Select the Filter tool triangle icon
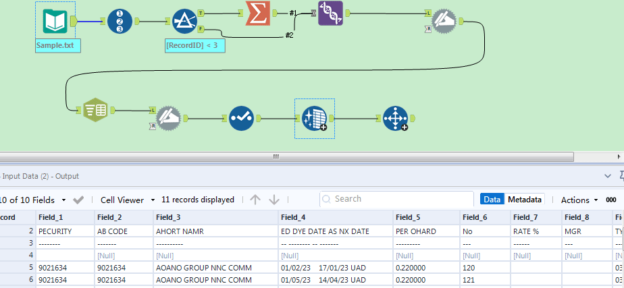 [184, 21]
